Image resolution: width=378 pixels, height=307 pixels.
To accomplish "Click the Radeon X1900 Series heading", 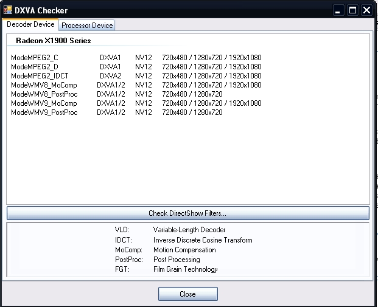I will point(54,41).
